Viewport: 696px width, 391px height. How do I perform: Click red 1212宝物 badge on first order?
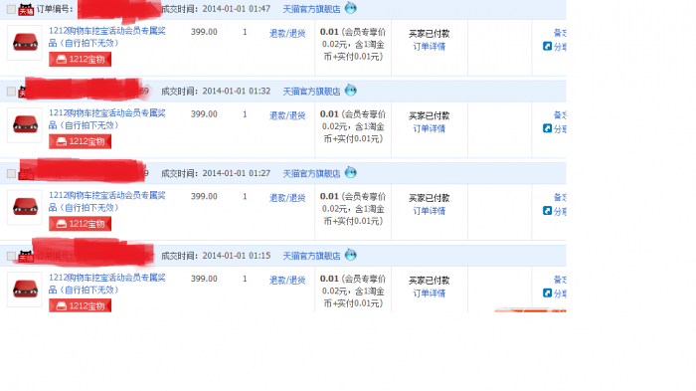(80, 59)
